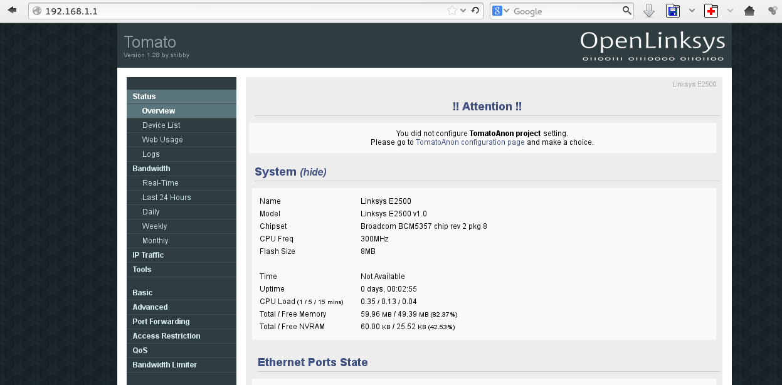
Task: Open downloads with the down-arrow icon
Action: (649, 11)
